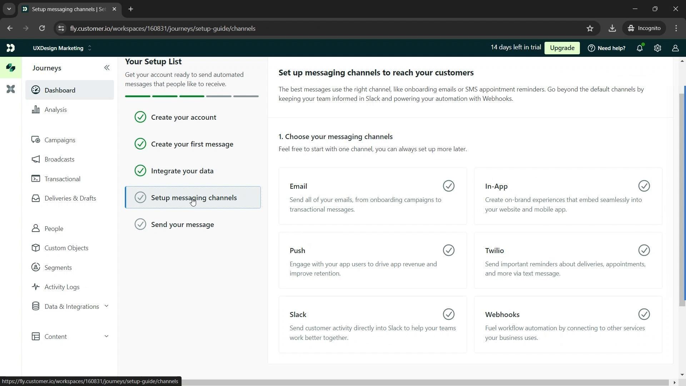The width and height of the screenshot is (686, 386).
Task: Bookmark this page with star icon
Action: pyautogui.click(x=590, y=29)
